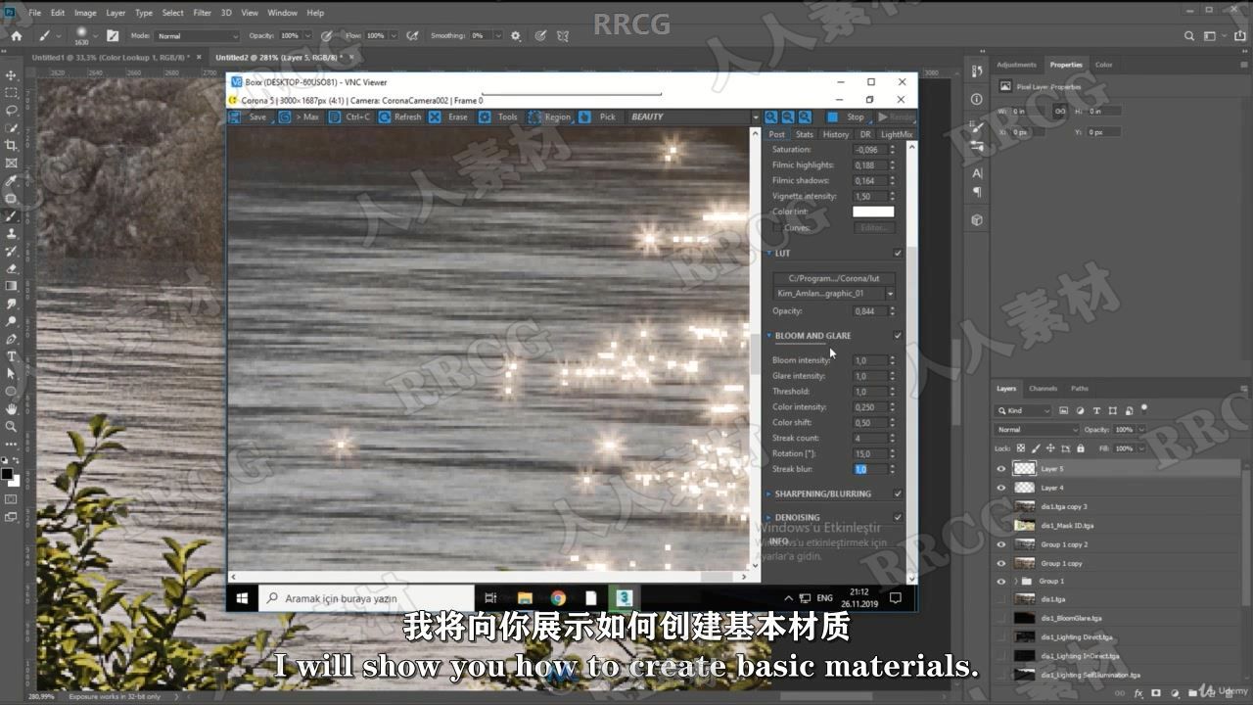Click the Color tint white swatch
1253x705 pixels.
873,211
